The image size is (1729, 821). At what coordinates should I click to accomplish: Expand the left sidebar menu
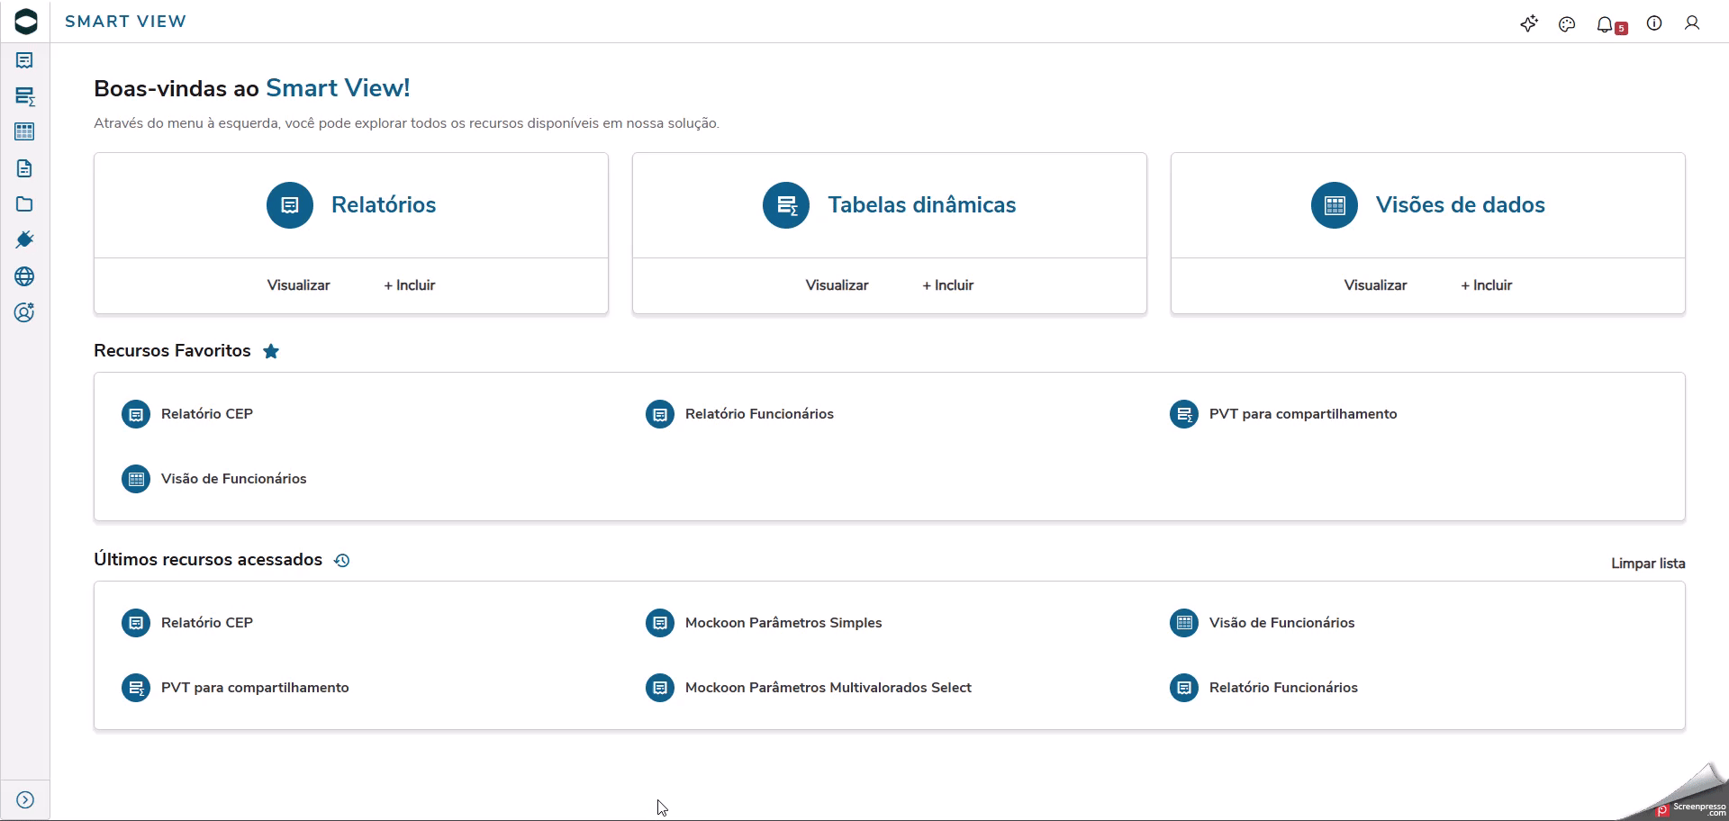pyautogui.click(x=25, y=800)
